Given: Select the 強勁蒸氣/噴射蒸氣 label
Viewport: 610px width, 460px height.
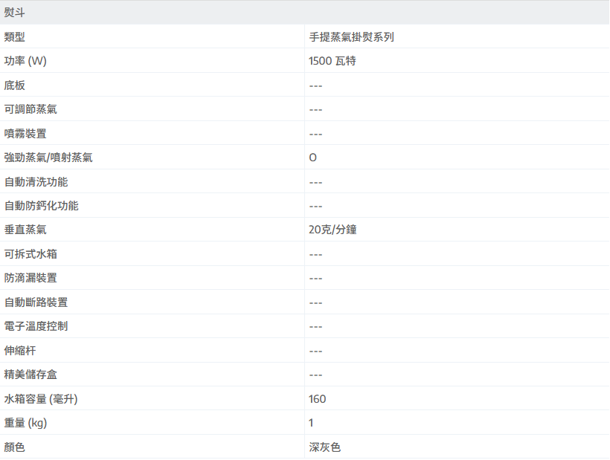Looking at the screenshot, I should pyautogui.click(x=48, y=158).
